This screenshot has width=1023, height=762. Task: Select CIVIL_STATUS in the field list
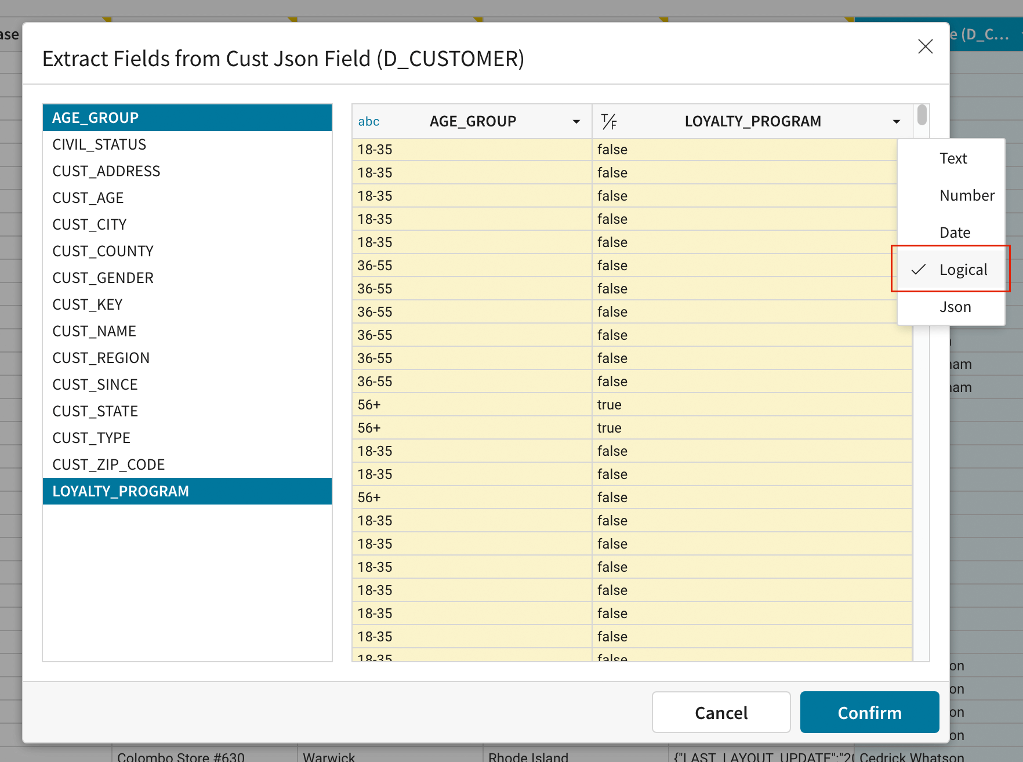click(x=187, y=144)
